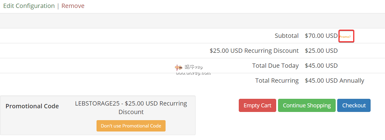Select the Total Recurring label
The image size is (385, 140).
tap(277, 81)
